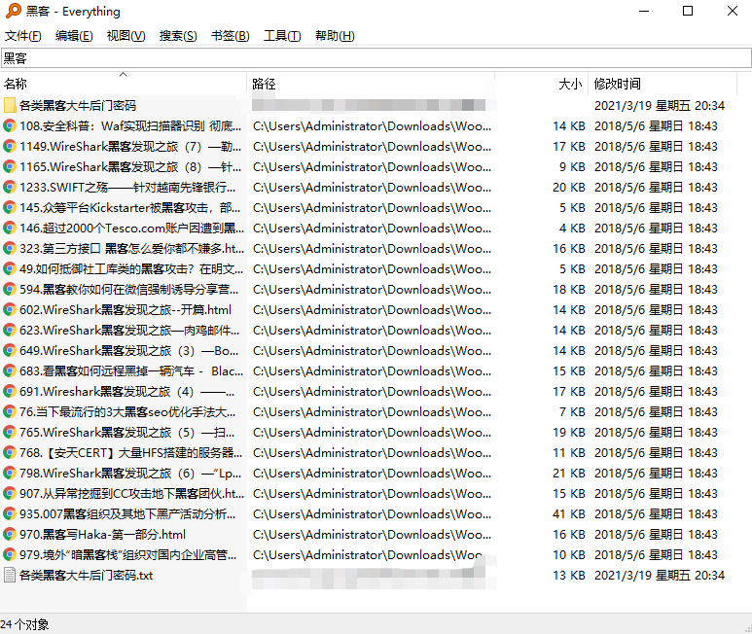Screen dimensions: 752x634
Task: Click Chrome icon of 768.【安天CERT】 file
Action: [9, 453]
